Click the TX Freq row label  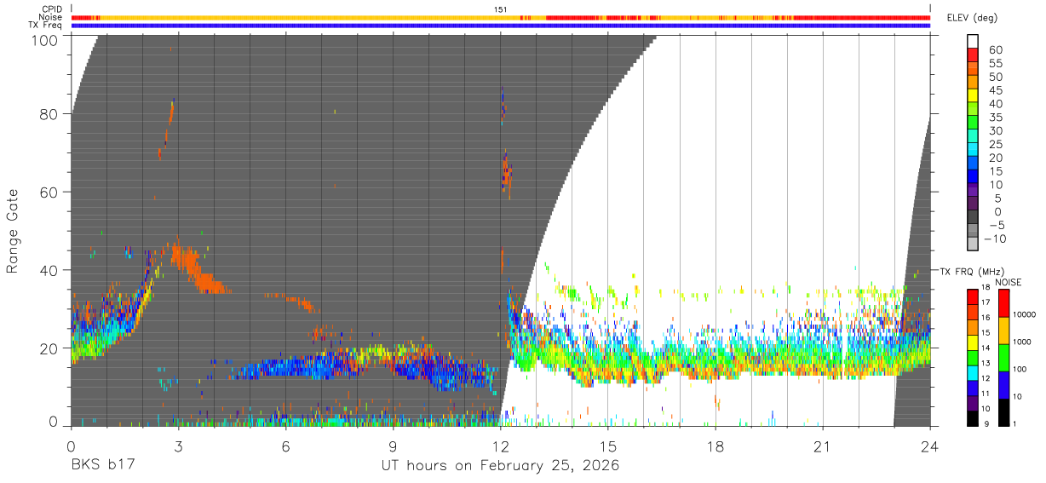(x=46, y=26)
